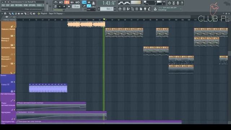231x130 pixels.
Task: Click the green playhead marker in timeline
Action: 104,19
